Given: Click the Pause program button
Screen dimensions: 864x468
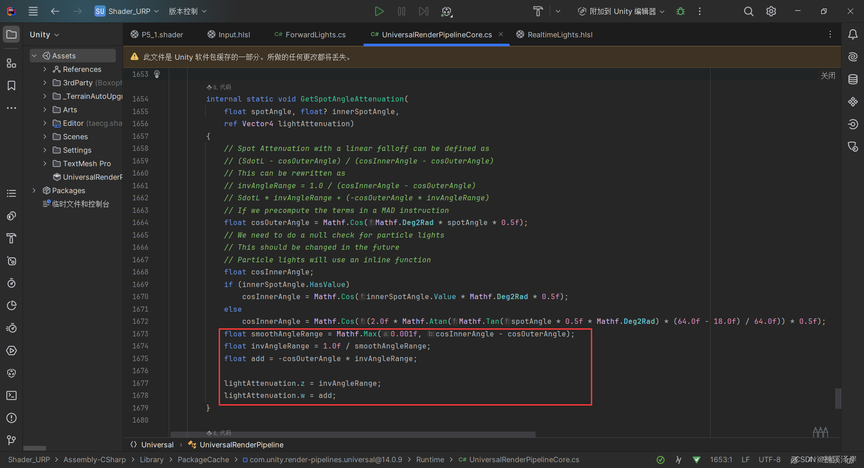Looking at the screenshot, I should coord(401,11).
